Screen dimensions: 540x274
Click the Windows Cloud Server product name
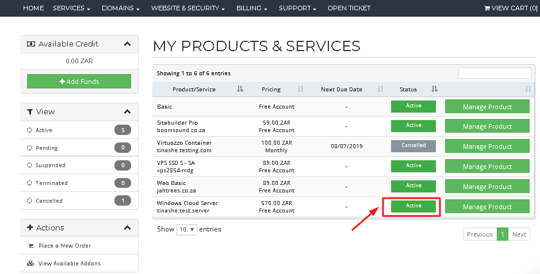click(187, 203)
